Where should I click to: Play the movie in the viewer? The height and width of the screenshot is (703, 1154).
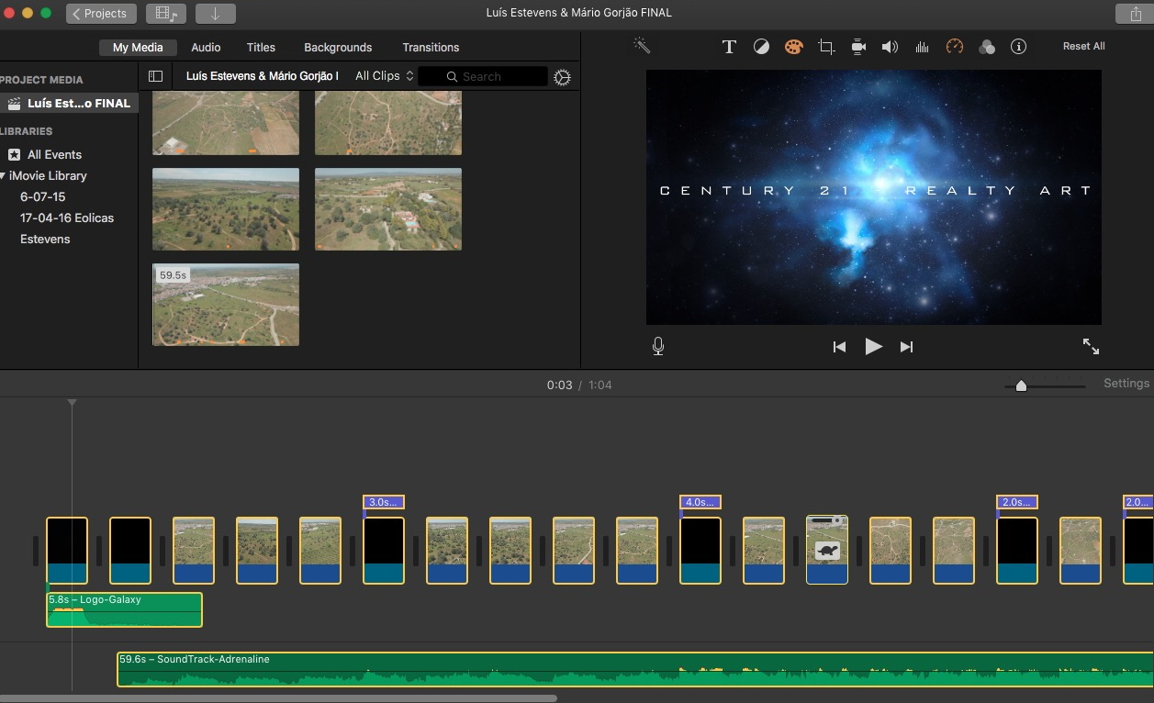coord(874,346)
